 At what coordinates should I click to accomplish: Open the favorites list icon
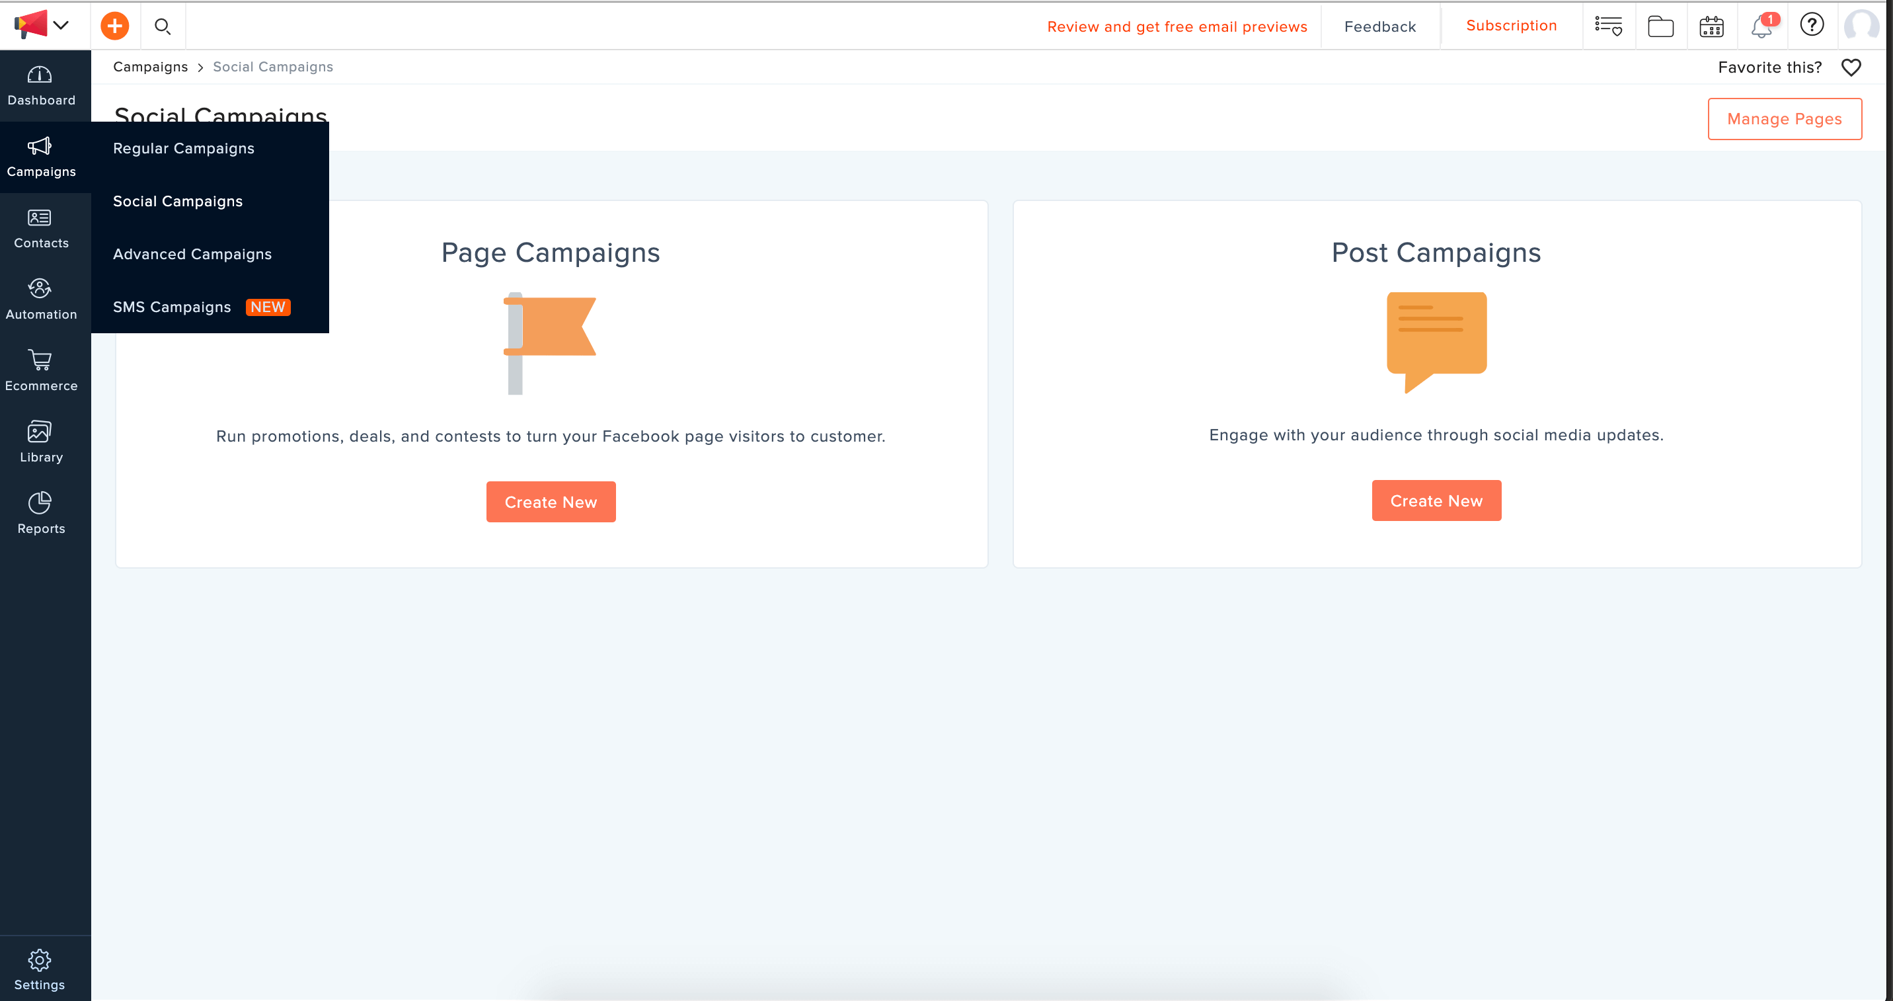pyautogui.click(x=1609, y=26)
